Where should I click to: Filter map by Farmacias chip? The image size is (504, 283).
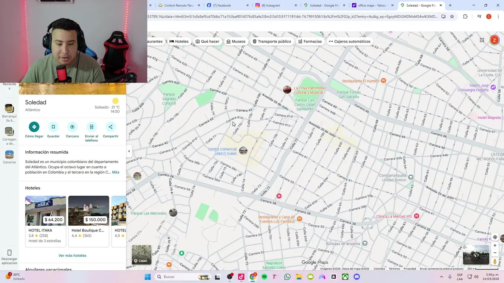click(x=310, y=41)
